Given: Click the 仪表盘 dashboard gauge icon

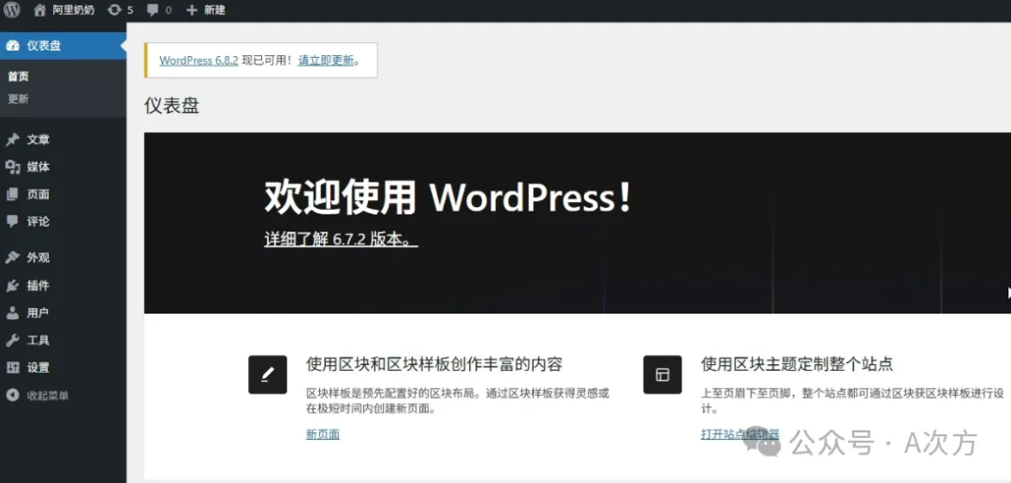Looking at the screenshot, I should coord(12,46).
